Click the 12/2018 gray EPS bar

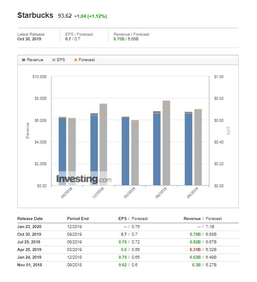point(103,144)
